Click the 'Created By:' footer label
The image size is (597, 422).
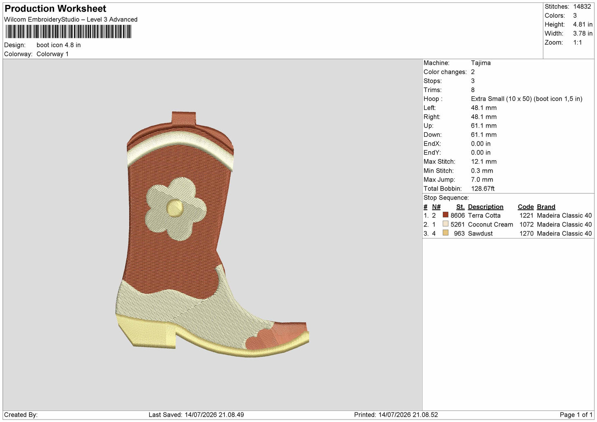click(x=21, y=415)
